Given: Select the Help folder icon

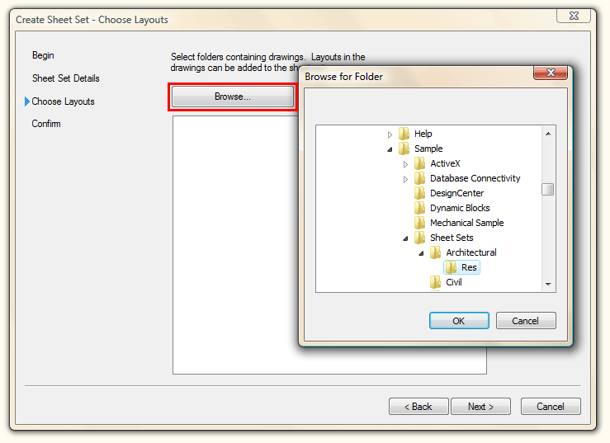Looking at the screenshot, I should (x=404, y=134).
